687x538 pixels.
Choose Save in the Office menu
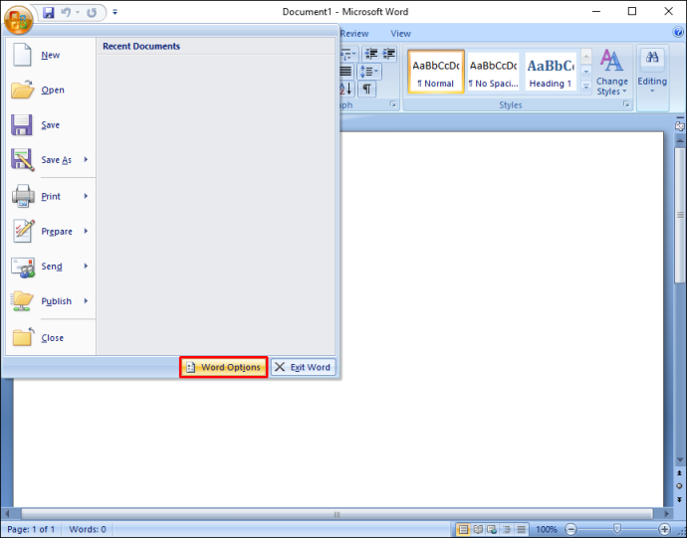pyautogui.click(x=51, y=125)
